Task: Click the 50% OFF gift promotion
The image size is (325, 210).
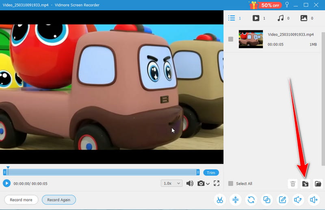Action: tap(266, 5)
